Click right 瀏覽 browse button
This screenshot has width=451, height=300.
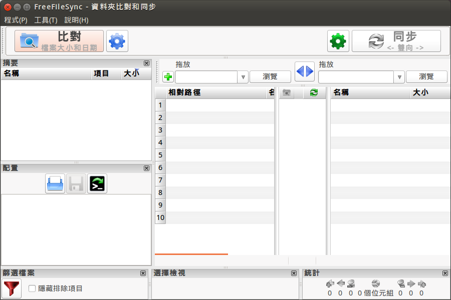pyautogui.click(x=426, y=76)
